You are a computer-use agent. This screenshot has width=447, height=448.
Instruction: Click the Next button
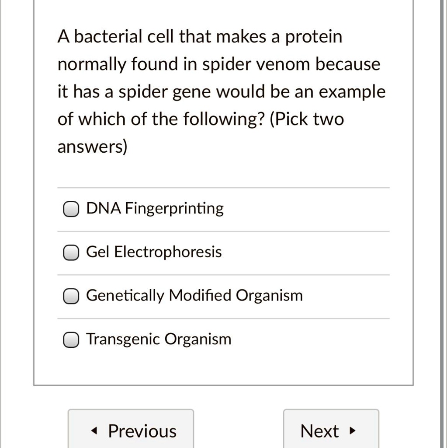tap(331, 430)
